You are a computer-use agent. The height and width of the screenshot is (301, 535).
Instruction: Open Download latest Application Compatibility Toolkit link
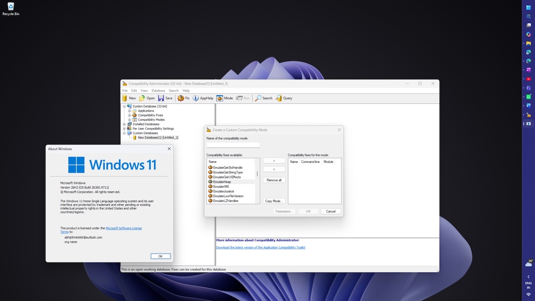tap(260, 247)
